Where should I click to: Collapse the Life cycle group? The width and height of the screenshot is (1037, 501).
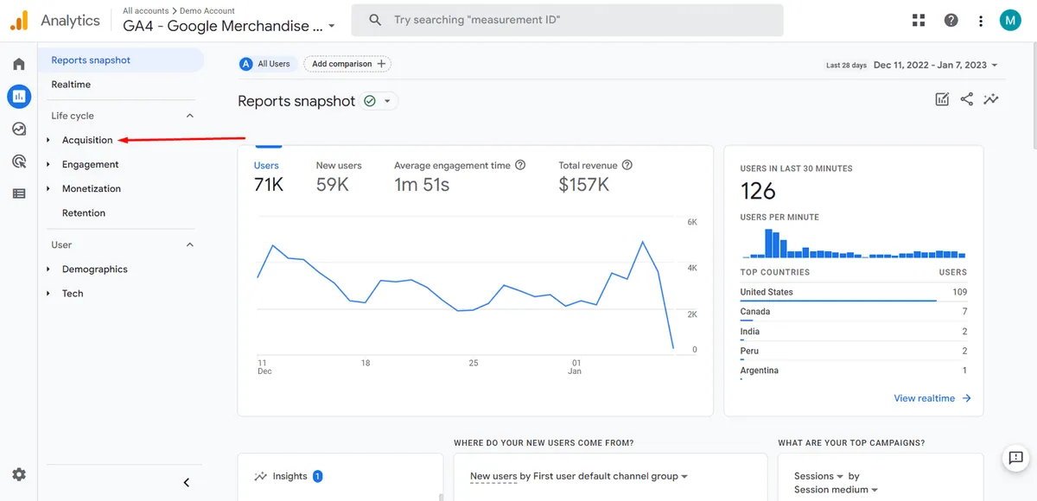click(x=190, y=116)
